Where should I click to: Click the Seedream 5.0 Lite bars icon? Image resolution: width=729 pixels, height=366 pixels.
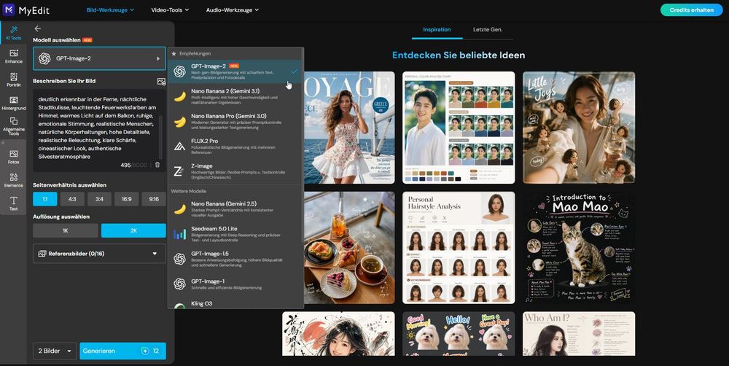click(x=179, y=234)
